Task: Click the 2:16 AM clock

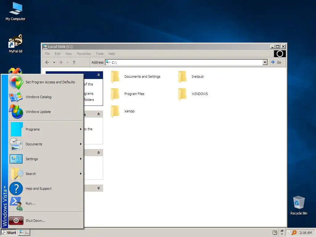Action: click(306, 233)
